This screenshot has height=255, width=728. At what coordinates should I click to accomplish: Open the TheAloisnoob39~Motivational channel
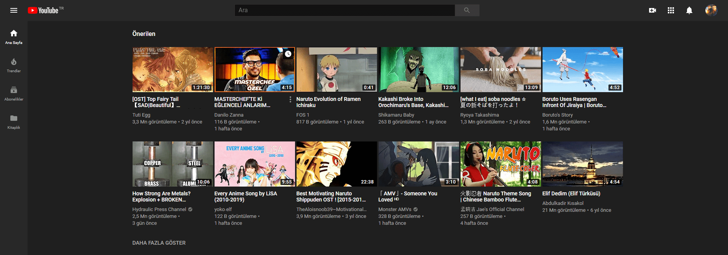[x=331, y=210]
